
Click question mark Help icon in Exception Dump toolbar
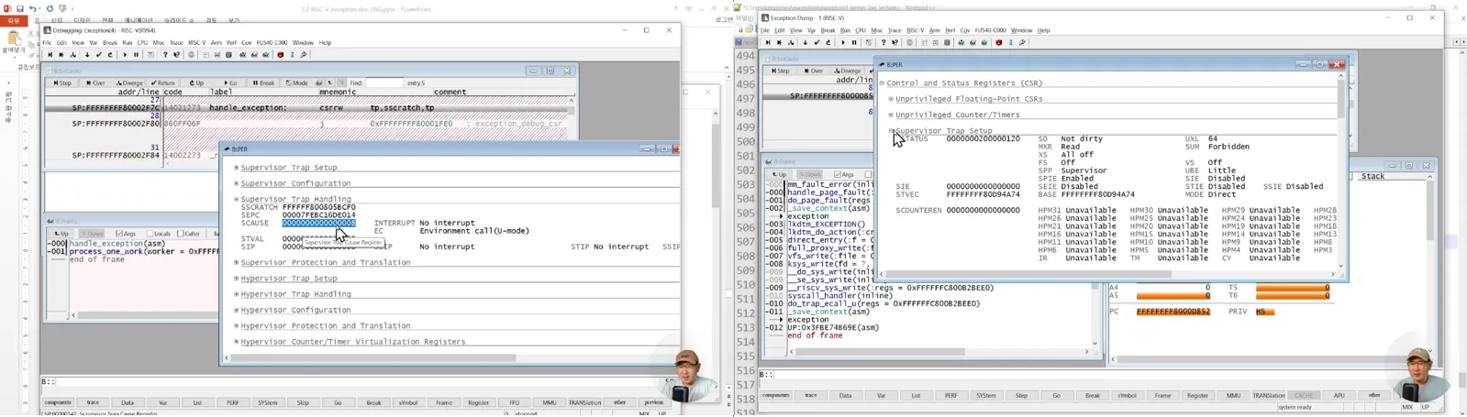point(883,43)
